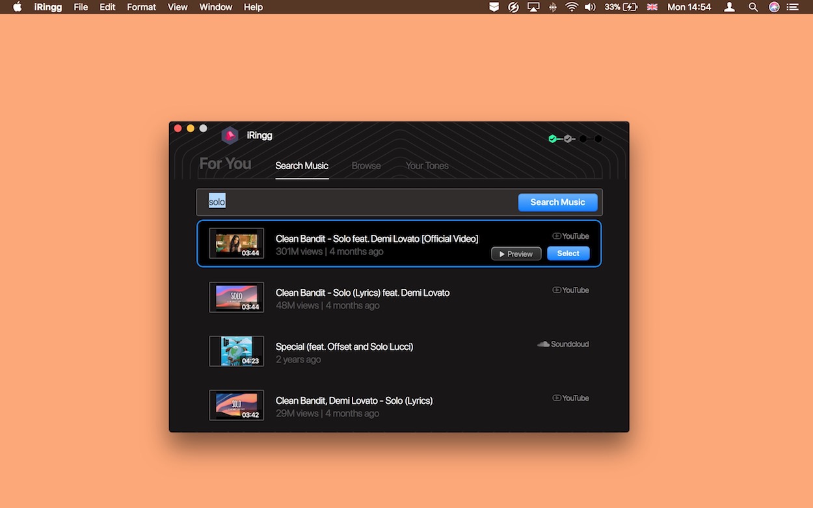Click the Bluetooth icon in menu bar
Image resolution: width=813 pixels, height=508 pixels.
[553, 7]
